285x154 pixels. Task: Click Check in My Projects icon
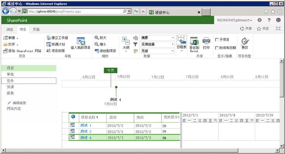81,41
